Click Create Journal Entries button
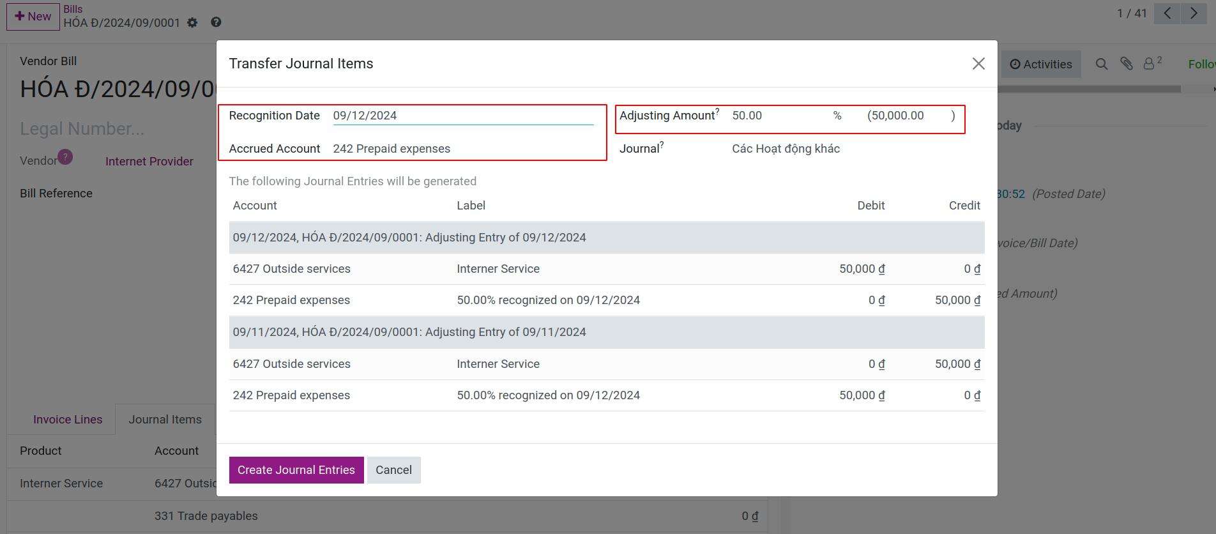The image size is (1216, 534). pos(296,470)
